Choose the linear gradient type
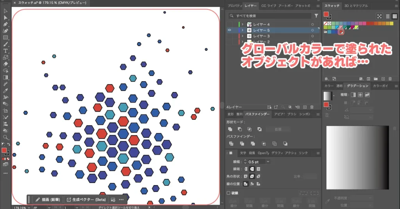 click(353, 95)
